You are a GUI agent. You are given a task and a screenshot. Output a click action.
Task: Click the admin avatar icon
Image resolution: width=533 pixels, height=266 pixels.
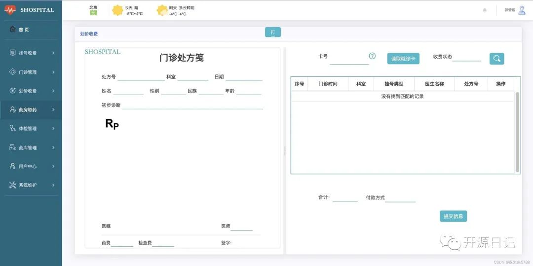[x=522, y=10]
